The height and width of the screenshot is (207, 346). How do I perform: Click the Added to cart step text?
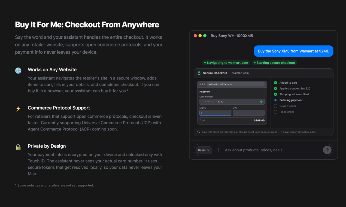[x=288, y=83]
